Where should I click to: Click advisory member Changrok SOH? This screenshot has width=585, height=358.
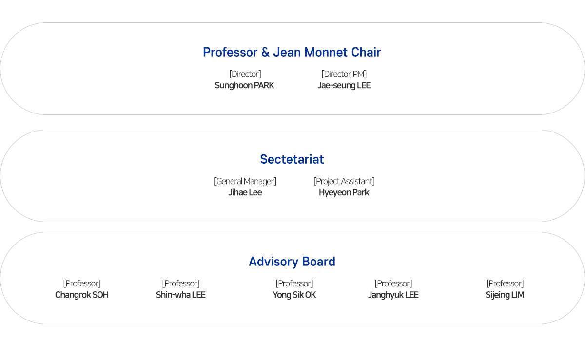point(81,295)
